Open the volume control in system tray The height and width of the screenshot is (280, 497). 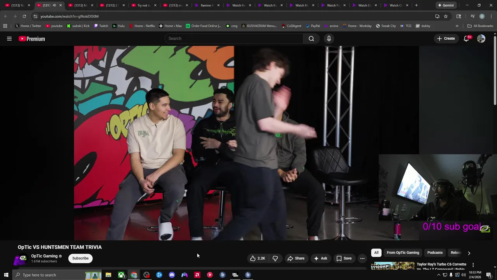[463, 275]
